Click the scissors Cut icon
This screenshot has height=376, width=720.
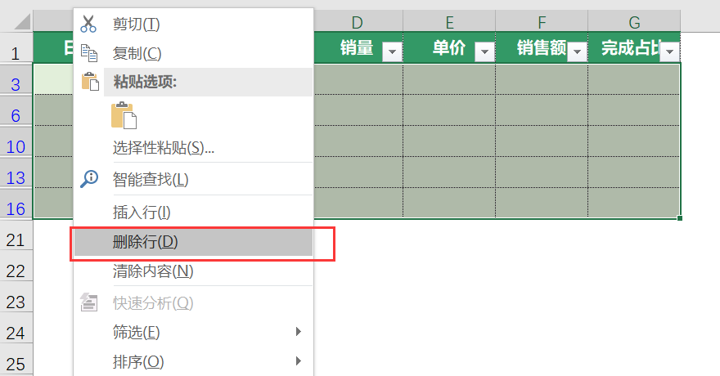click(88, 24)
